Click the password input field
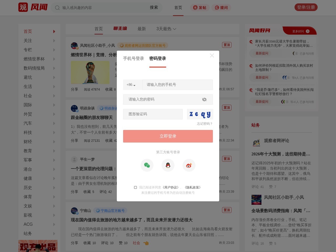Viewport: 336px width, 252px height. [x=168, y=99]
